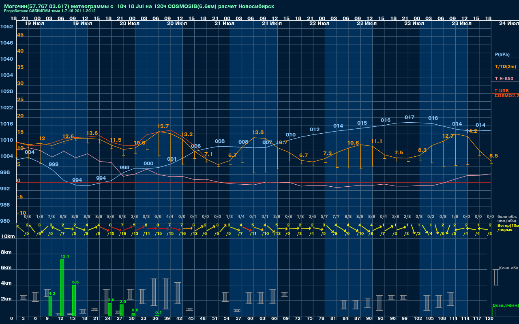Click the precipitation value '6.6'

tap(75, 282)
